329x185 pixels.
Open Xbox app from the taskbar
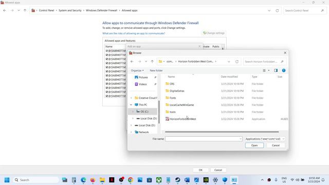coord(159,180)
